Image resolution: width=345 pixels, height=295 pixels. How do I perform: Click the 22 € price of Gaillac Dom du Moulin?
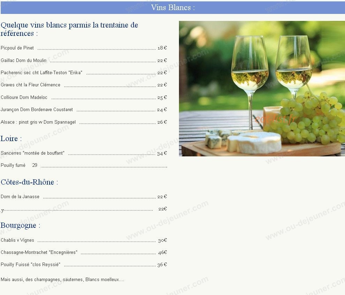pyautogui.click(x=162, y=60)
